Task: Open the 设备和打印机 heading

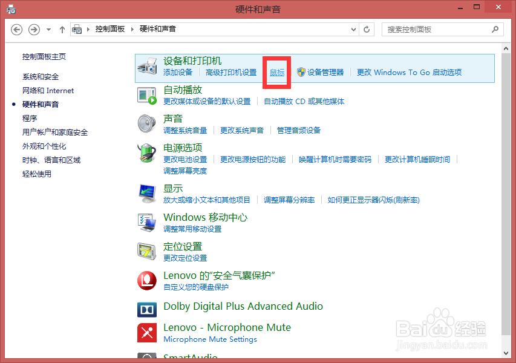Action: click(x=192, y=61)
